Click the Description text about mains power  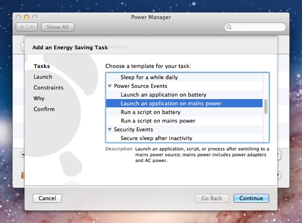click(x=202, y=155)
